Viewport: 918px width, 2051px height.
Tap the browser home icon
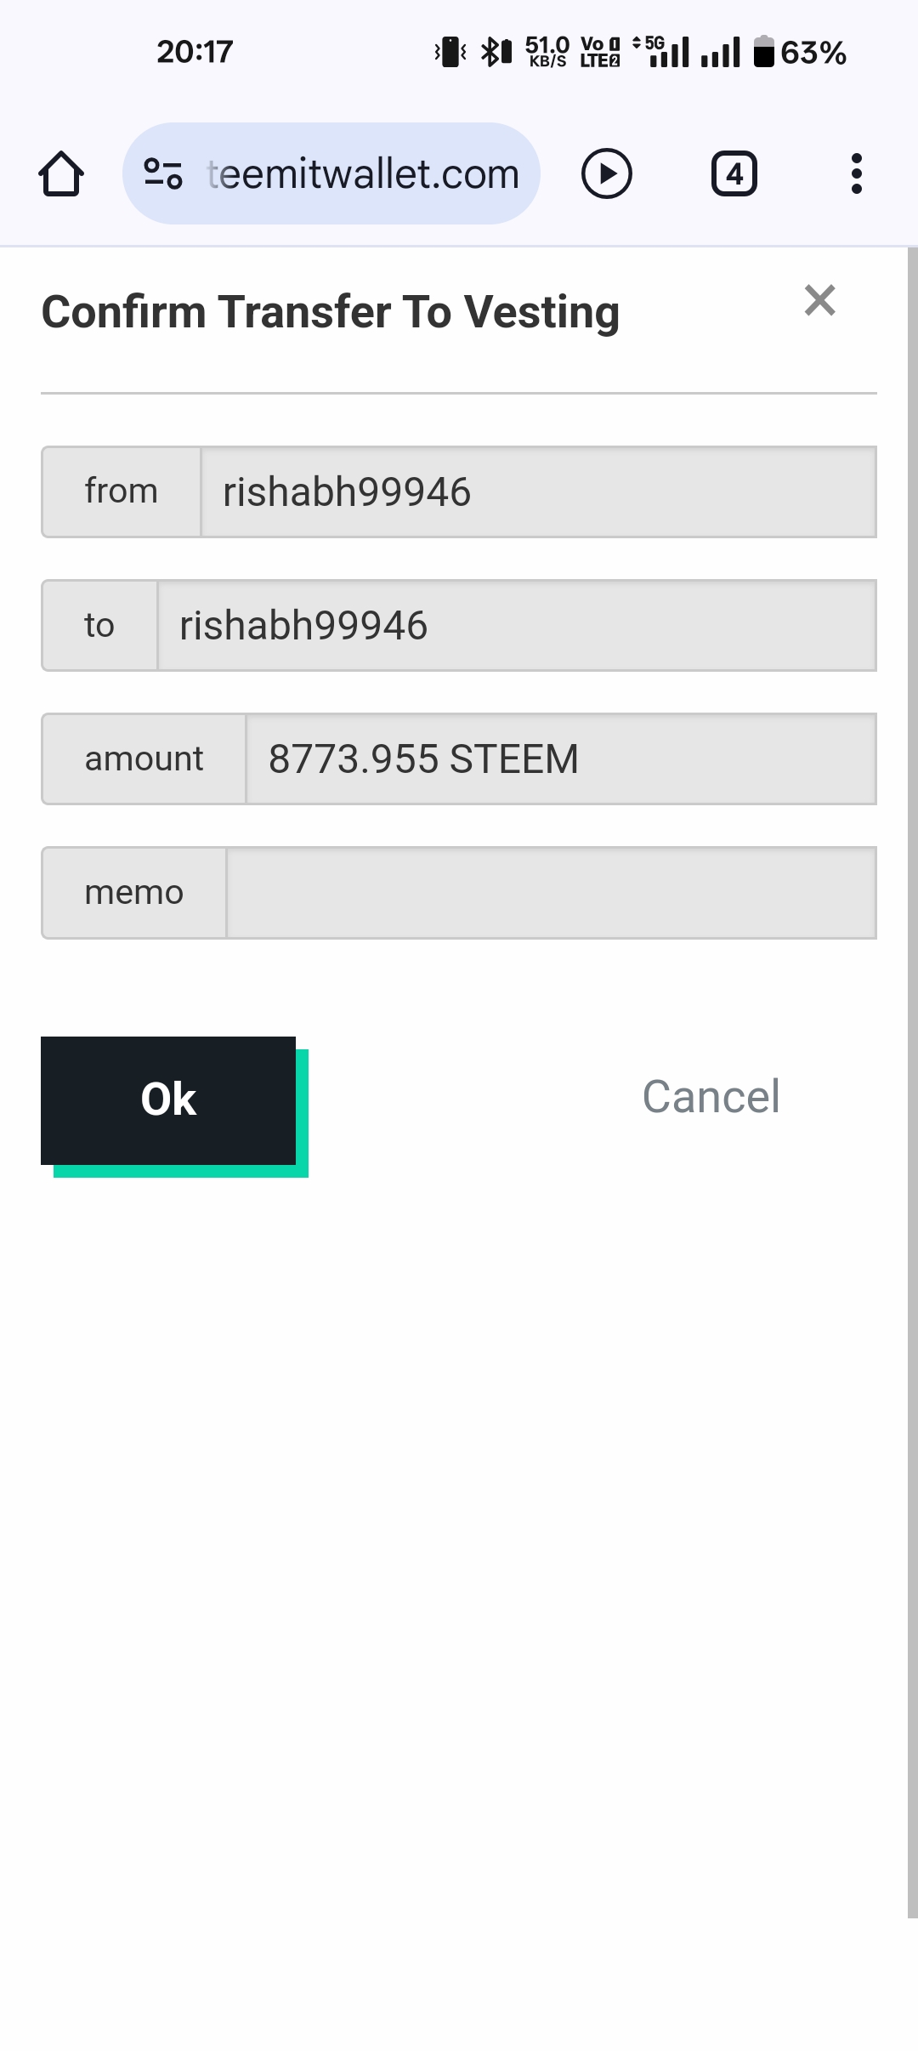[x=61, y=174]
